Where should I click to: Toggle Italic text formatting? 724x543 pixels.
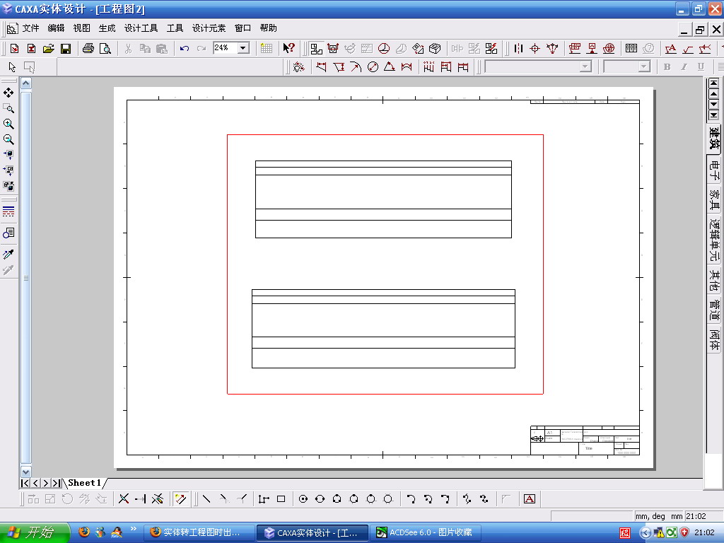pos(684,67)
